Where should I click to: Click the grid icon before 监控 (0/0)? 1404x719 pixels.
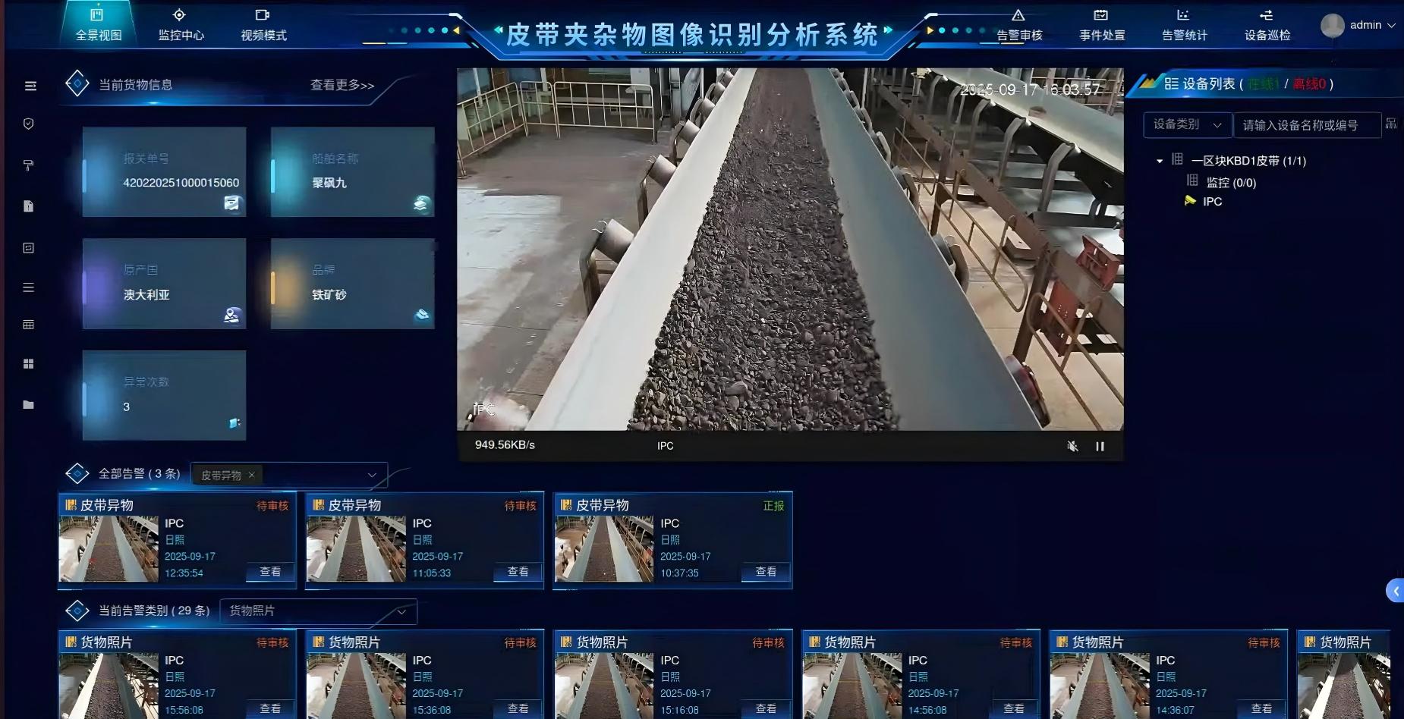pyautogui.click(x=1192, y=181)
